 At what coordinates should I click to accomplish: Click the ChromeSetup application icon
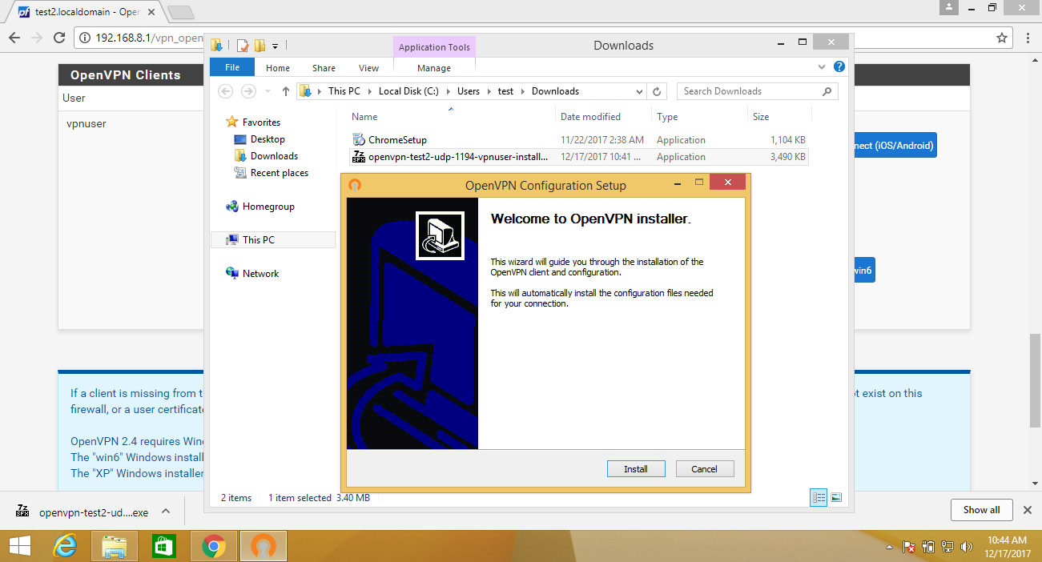[359, 140]
